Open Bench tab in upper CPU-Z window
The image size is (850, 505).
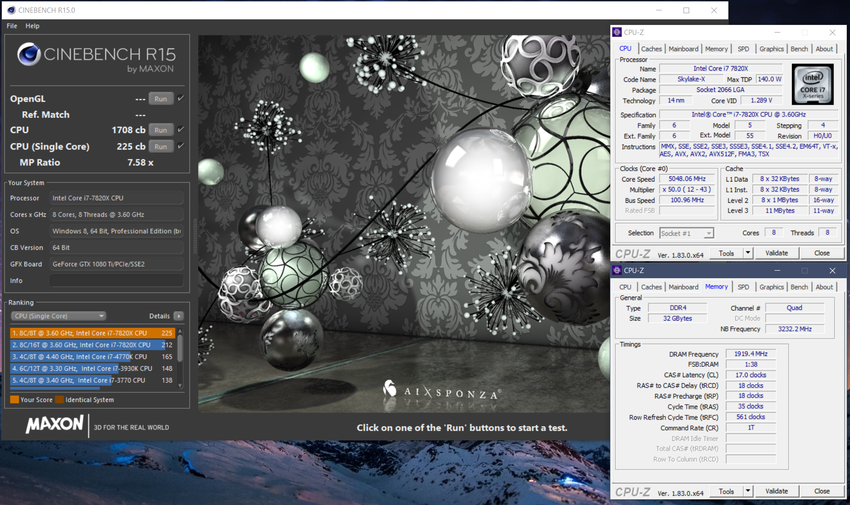pos(800,49)
